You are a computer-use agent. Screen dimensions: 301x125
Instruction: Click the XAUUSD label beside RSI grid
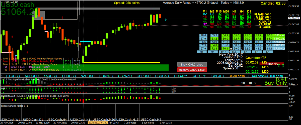click(x=280, y=42)
